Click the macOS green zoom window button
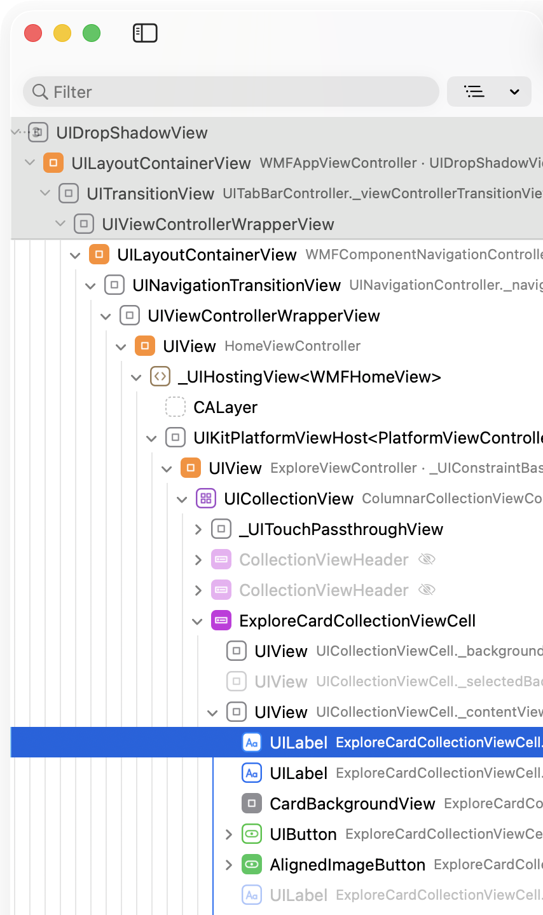Image resolution: width=543 pixels, height=915 pixels. (92, 33)
